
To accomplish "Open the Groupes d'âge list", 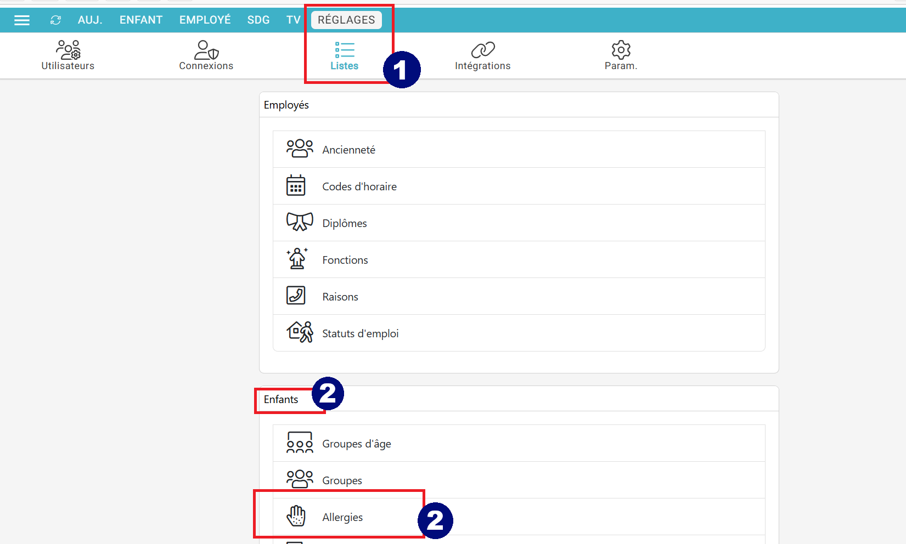I will click(357, 444).
